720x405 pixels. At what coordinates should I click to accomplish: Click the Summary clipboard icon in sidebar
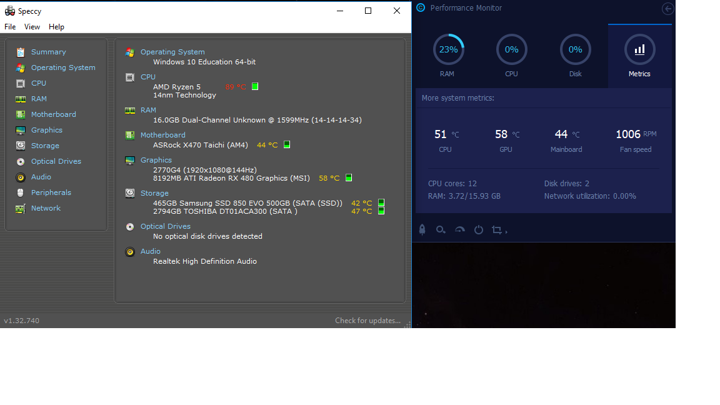tap(20, 52)
